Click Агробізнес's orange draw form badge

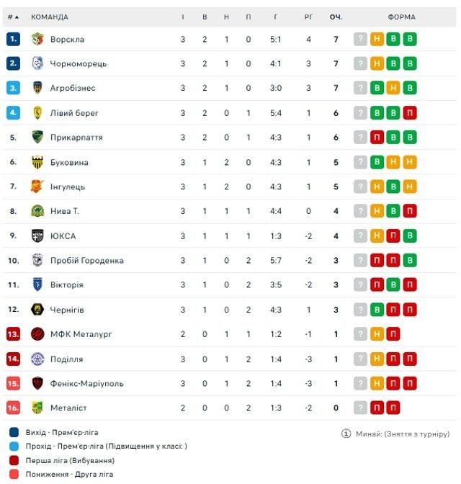point(393,89)
